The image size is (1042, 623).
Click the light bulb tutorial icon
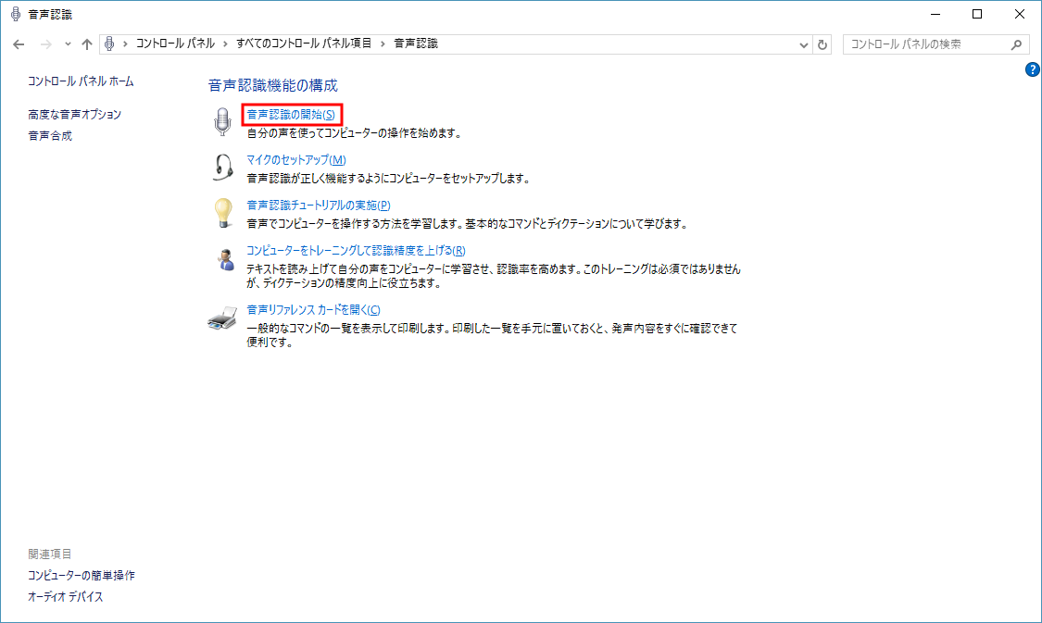point(223,213)
